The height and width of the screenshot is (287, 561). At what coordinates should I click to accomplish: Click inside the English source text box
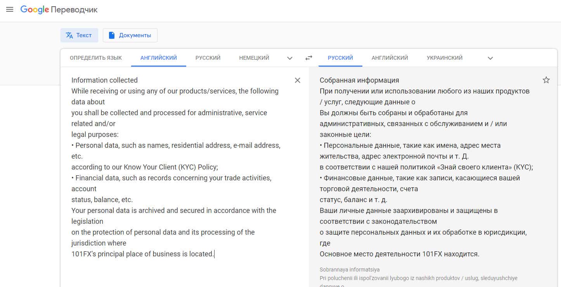click(175, 167)
